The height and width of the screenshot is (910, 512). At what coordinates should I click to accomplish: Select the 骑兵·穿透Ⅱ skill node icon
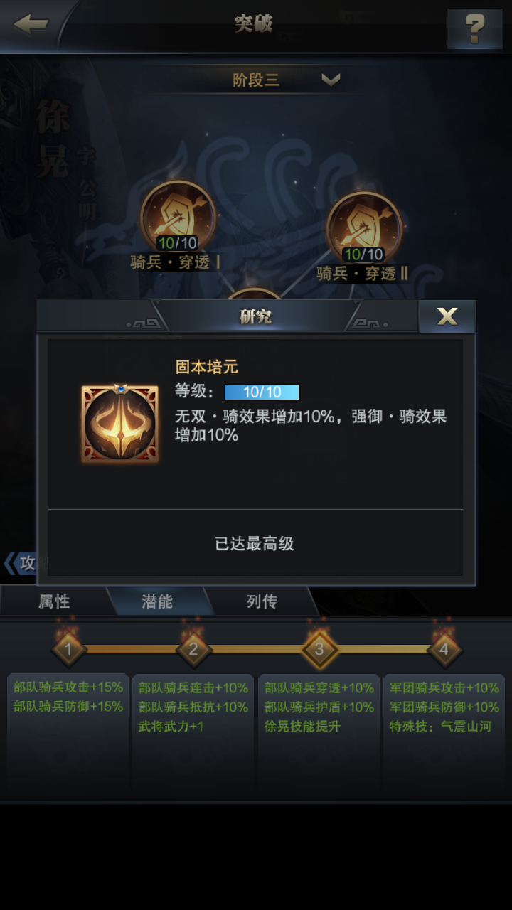363,227
